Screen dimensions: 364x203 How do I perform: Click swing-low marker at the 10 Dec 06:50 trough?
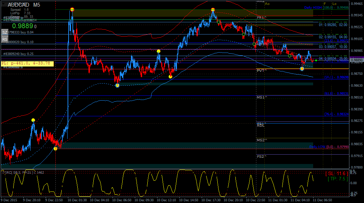[117, 86]
